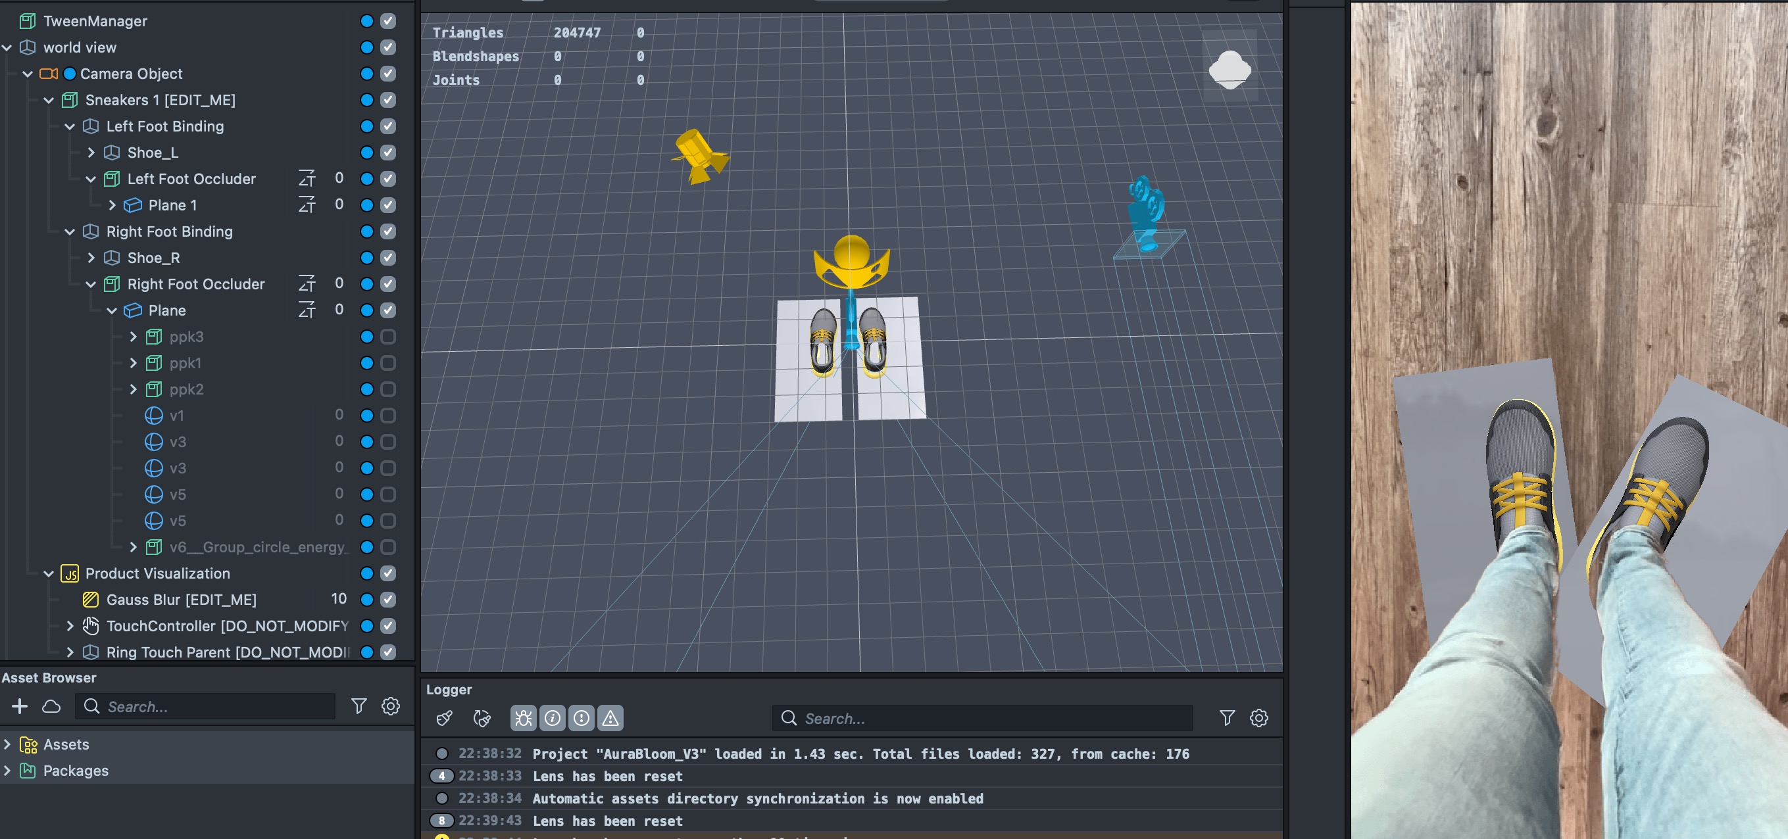Click the blue layer dot of Shoe_R
1788x839 pixels.
[367, 258]
